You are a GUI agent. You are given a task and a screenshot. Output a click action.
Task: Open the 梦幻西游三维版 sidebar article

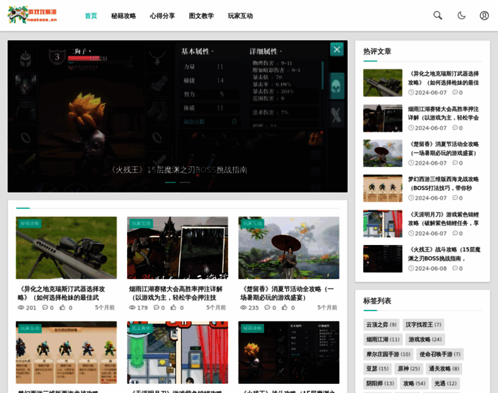click(444, 183)
